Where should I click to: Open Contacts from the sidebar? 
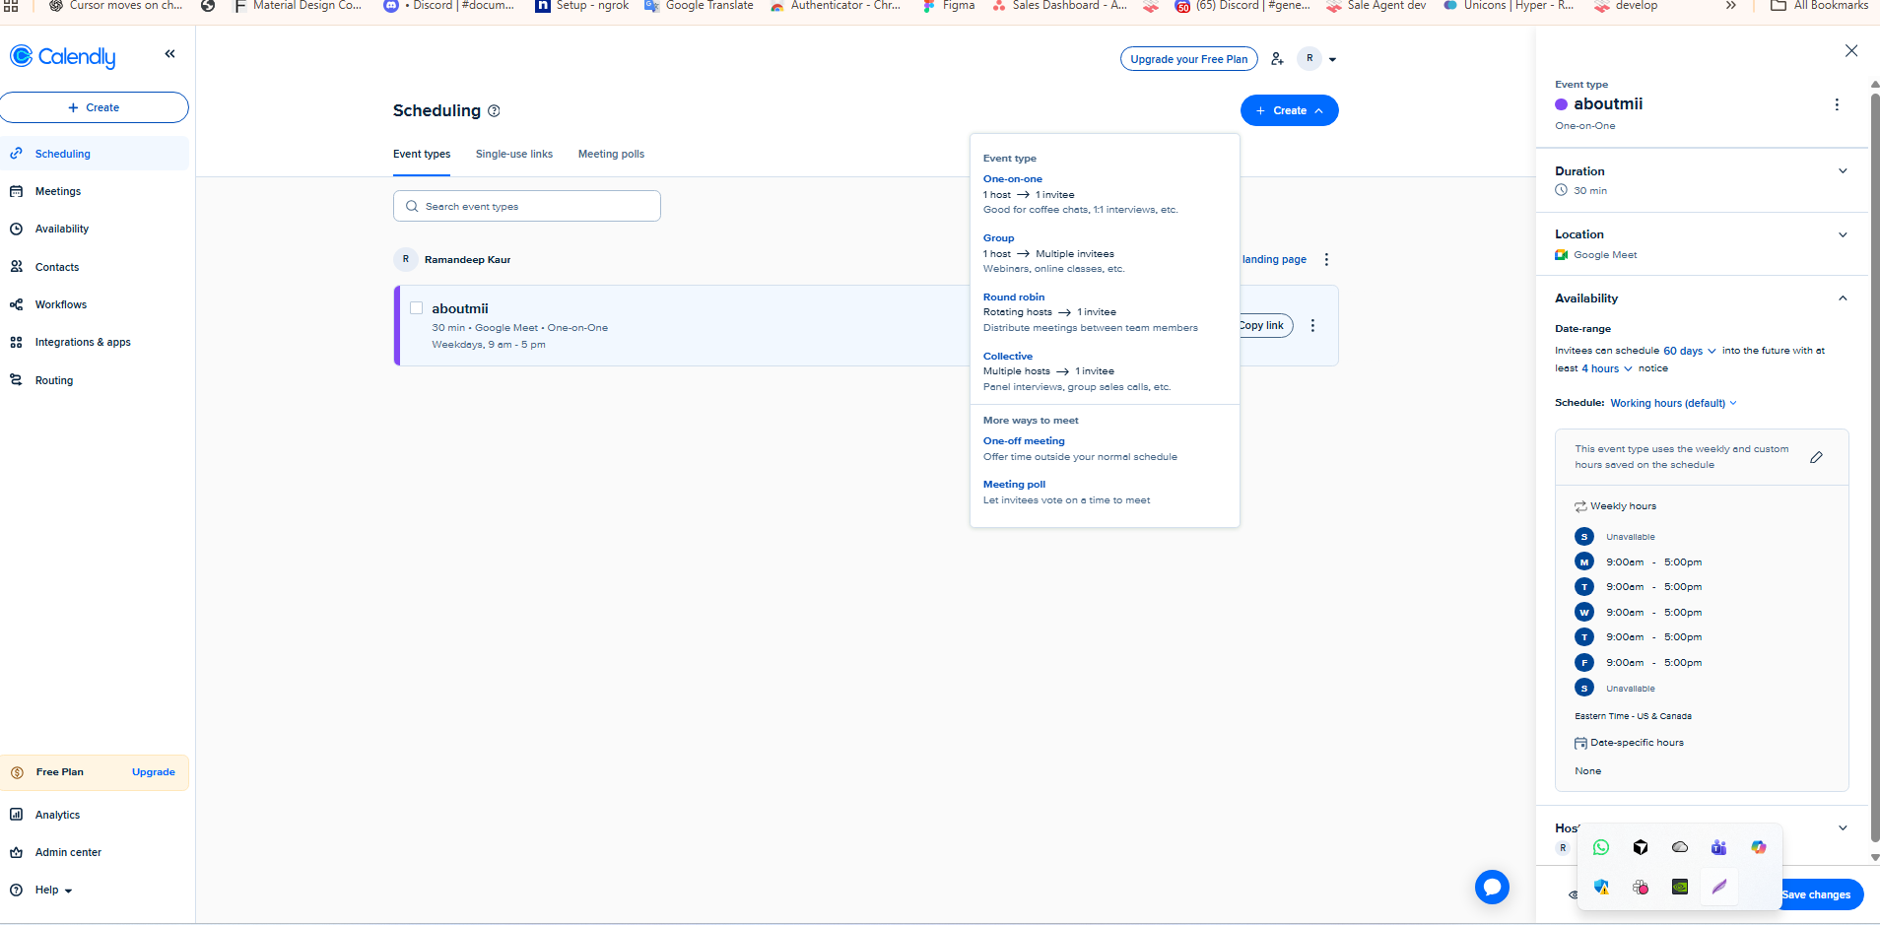coord(54,266)
